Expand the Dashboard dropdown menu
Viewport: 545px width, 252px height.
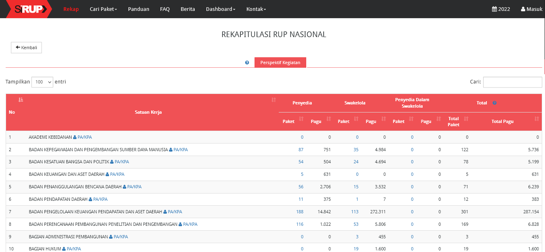(x=220, y=9)
